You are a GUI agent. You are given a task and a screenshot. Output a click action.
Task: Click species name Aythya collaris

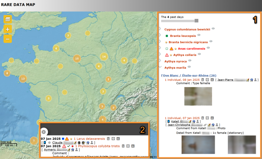(185, 55)
